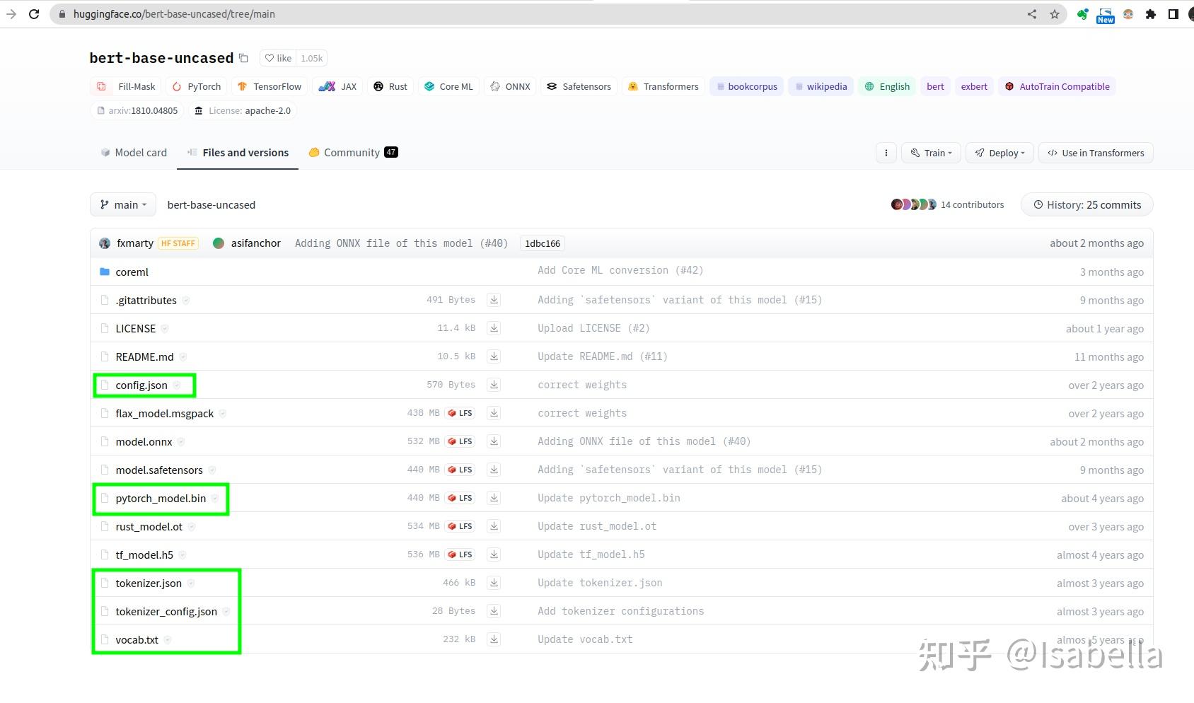
Task: Select Files and versions tab
Action: point(238,152)
